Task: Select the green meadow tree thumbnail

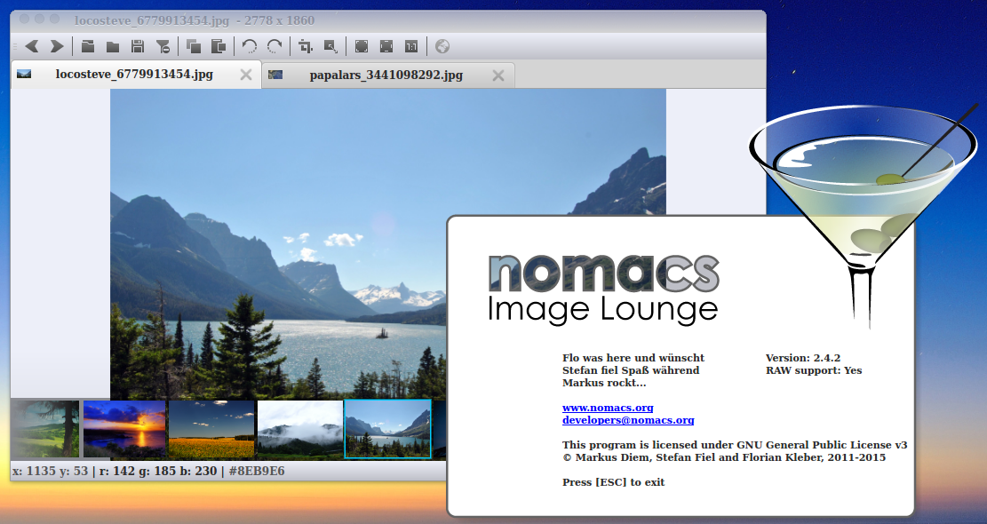Action: pos(45,428)
